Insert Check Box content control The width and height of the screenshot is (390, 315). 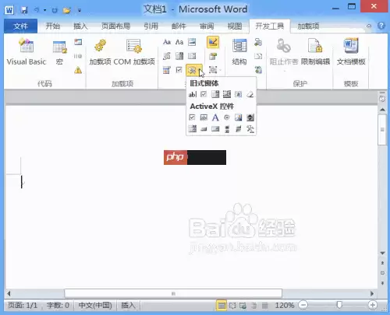[x=179, y=70]
